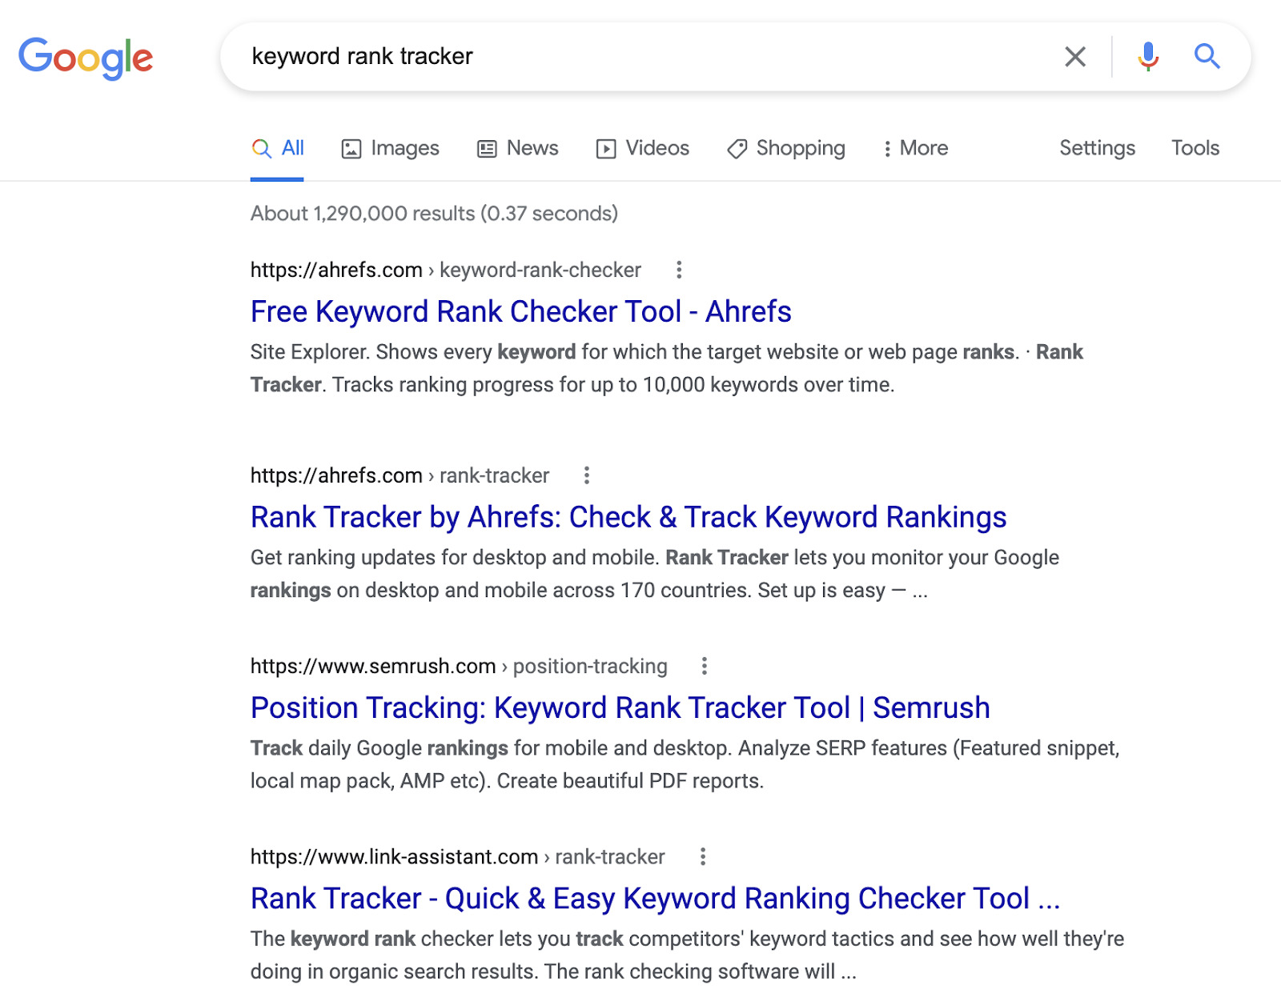Open search Tools
Screen dimensions: 1281x998
tap(1195, 148)
